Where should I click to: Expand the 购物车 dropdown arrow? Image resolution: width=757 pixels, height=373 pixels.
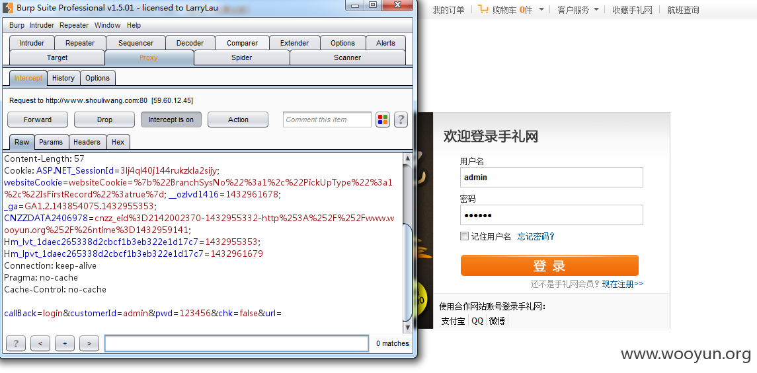pyautogui.click(x=541, y=10)
